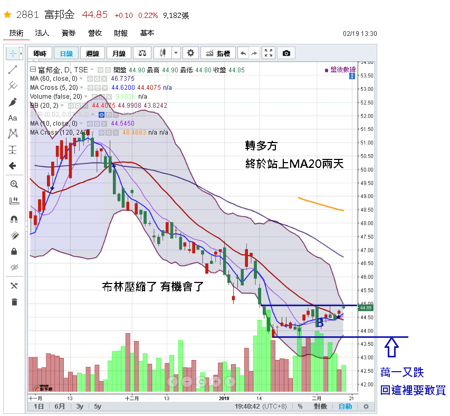Viewport: 450px width, 416px height.
Task: Switch to 日線 daily chart
Action: point(66,53)
